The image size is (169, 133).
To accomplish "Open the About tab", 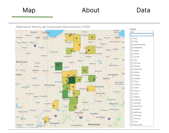I will [91, 10].
